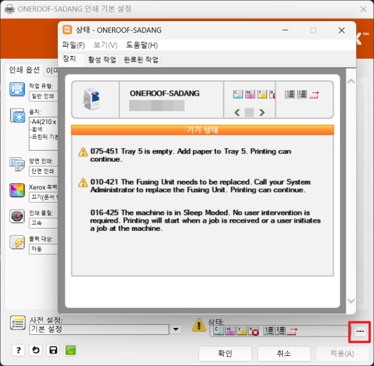Click cyan toner icon in bottom status bar

pos(218,330)
